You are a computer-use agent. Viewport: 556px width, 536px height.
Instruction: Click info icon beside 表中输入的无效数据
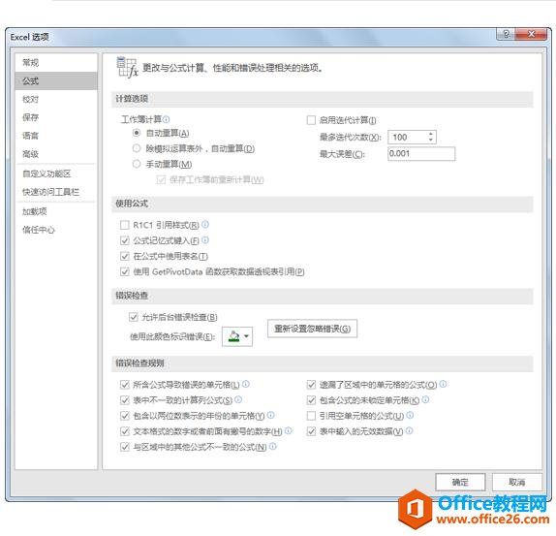point(409,430)
